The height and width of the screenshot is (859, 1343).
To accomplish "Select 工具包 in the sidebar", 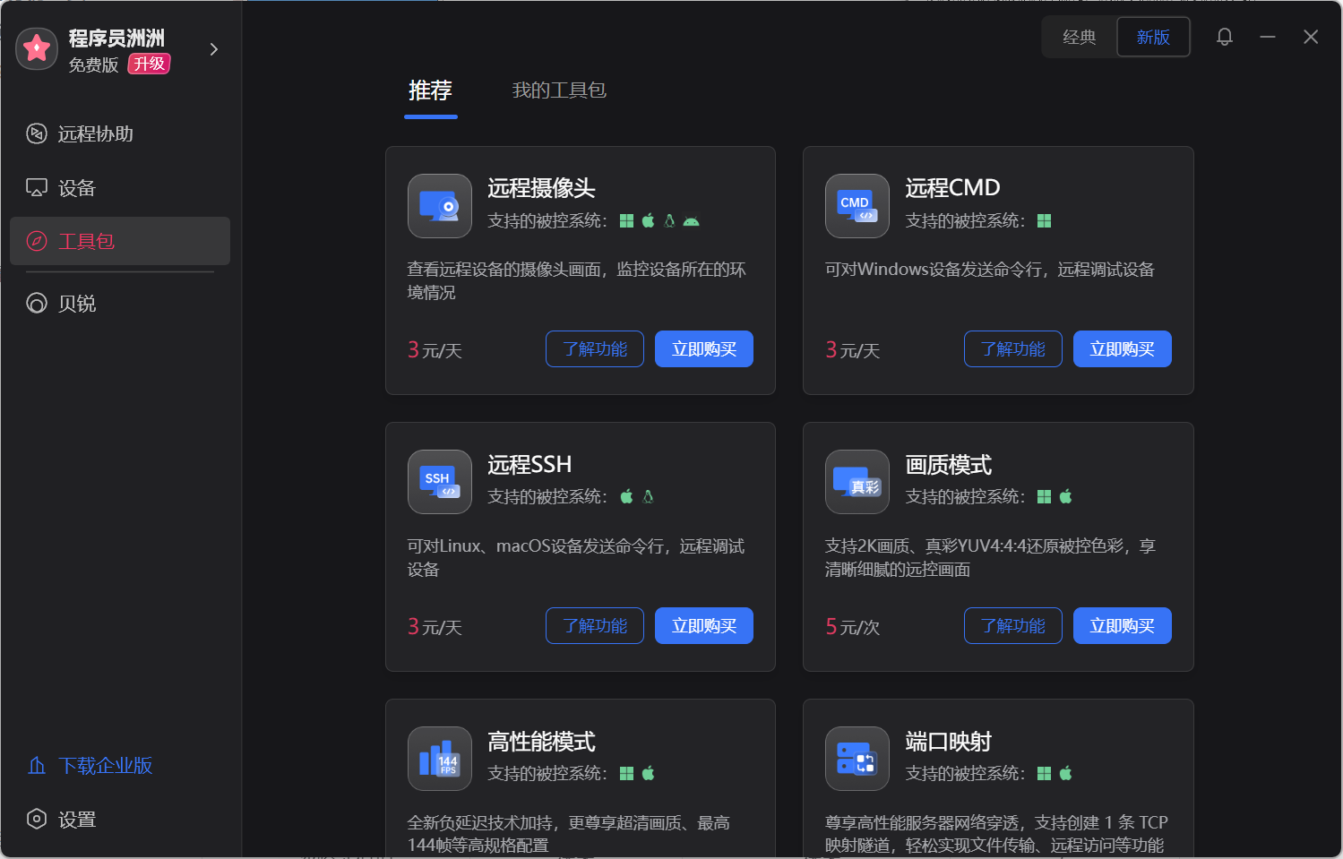I will click(x=120, y=241).
